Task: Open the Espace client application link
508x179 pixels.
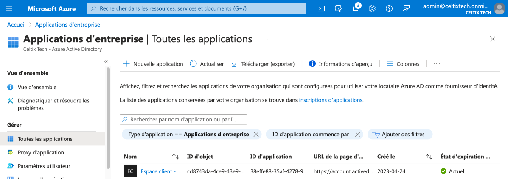Action: point(161,171)
